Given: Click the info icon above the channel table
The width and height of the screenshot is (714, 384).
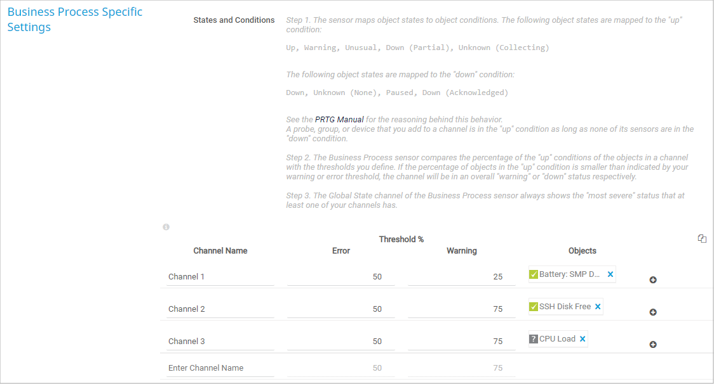Looking at the screenshot, I should click(166, 227).
